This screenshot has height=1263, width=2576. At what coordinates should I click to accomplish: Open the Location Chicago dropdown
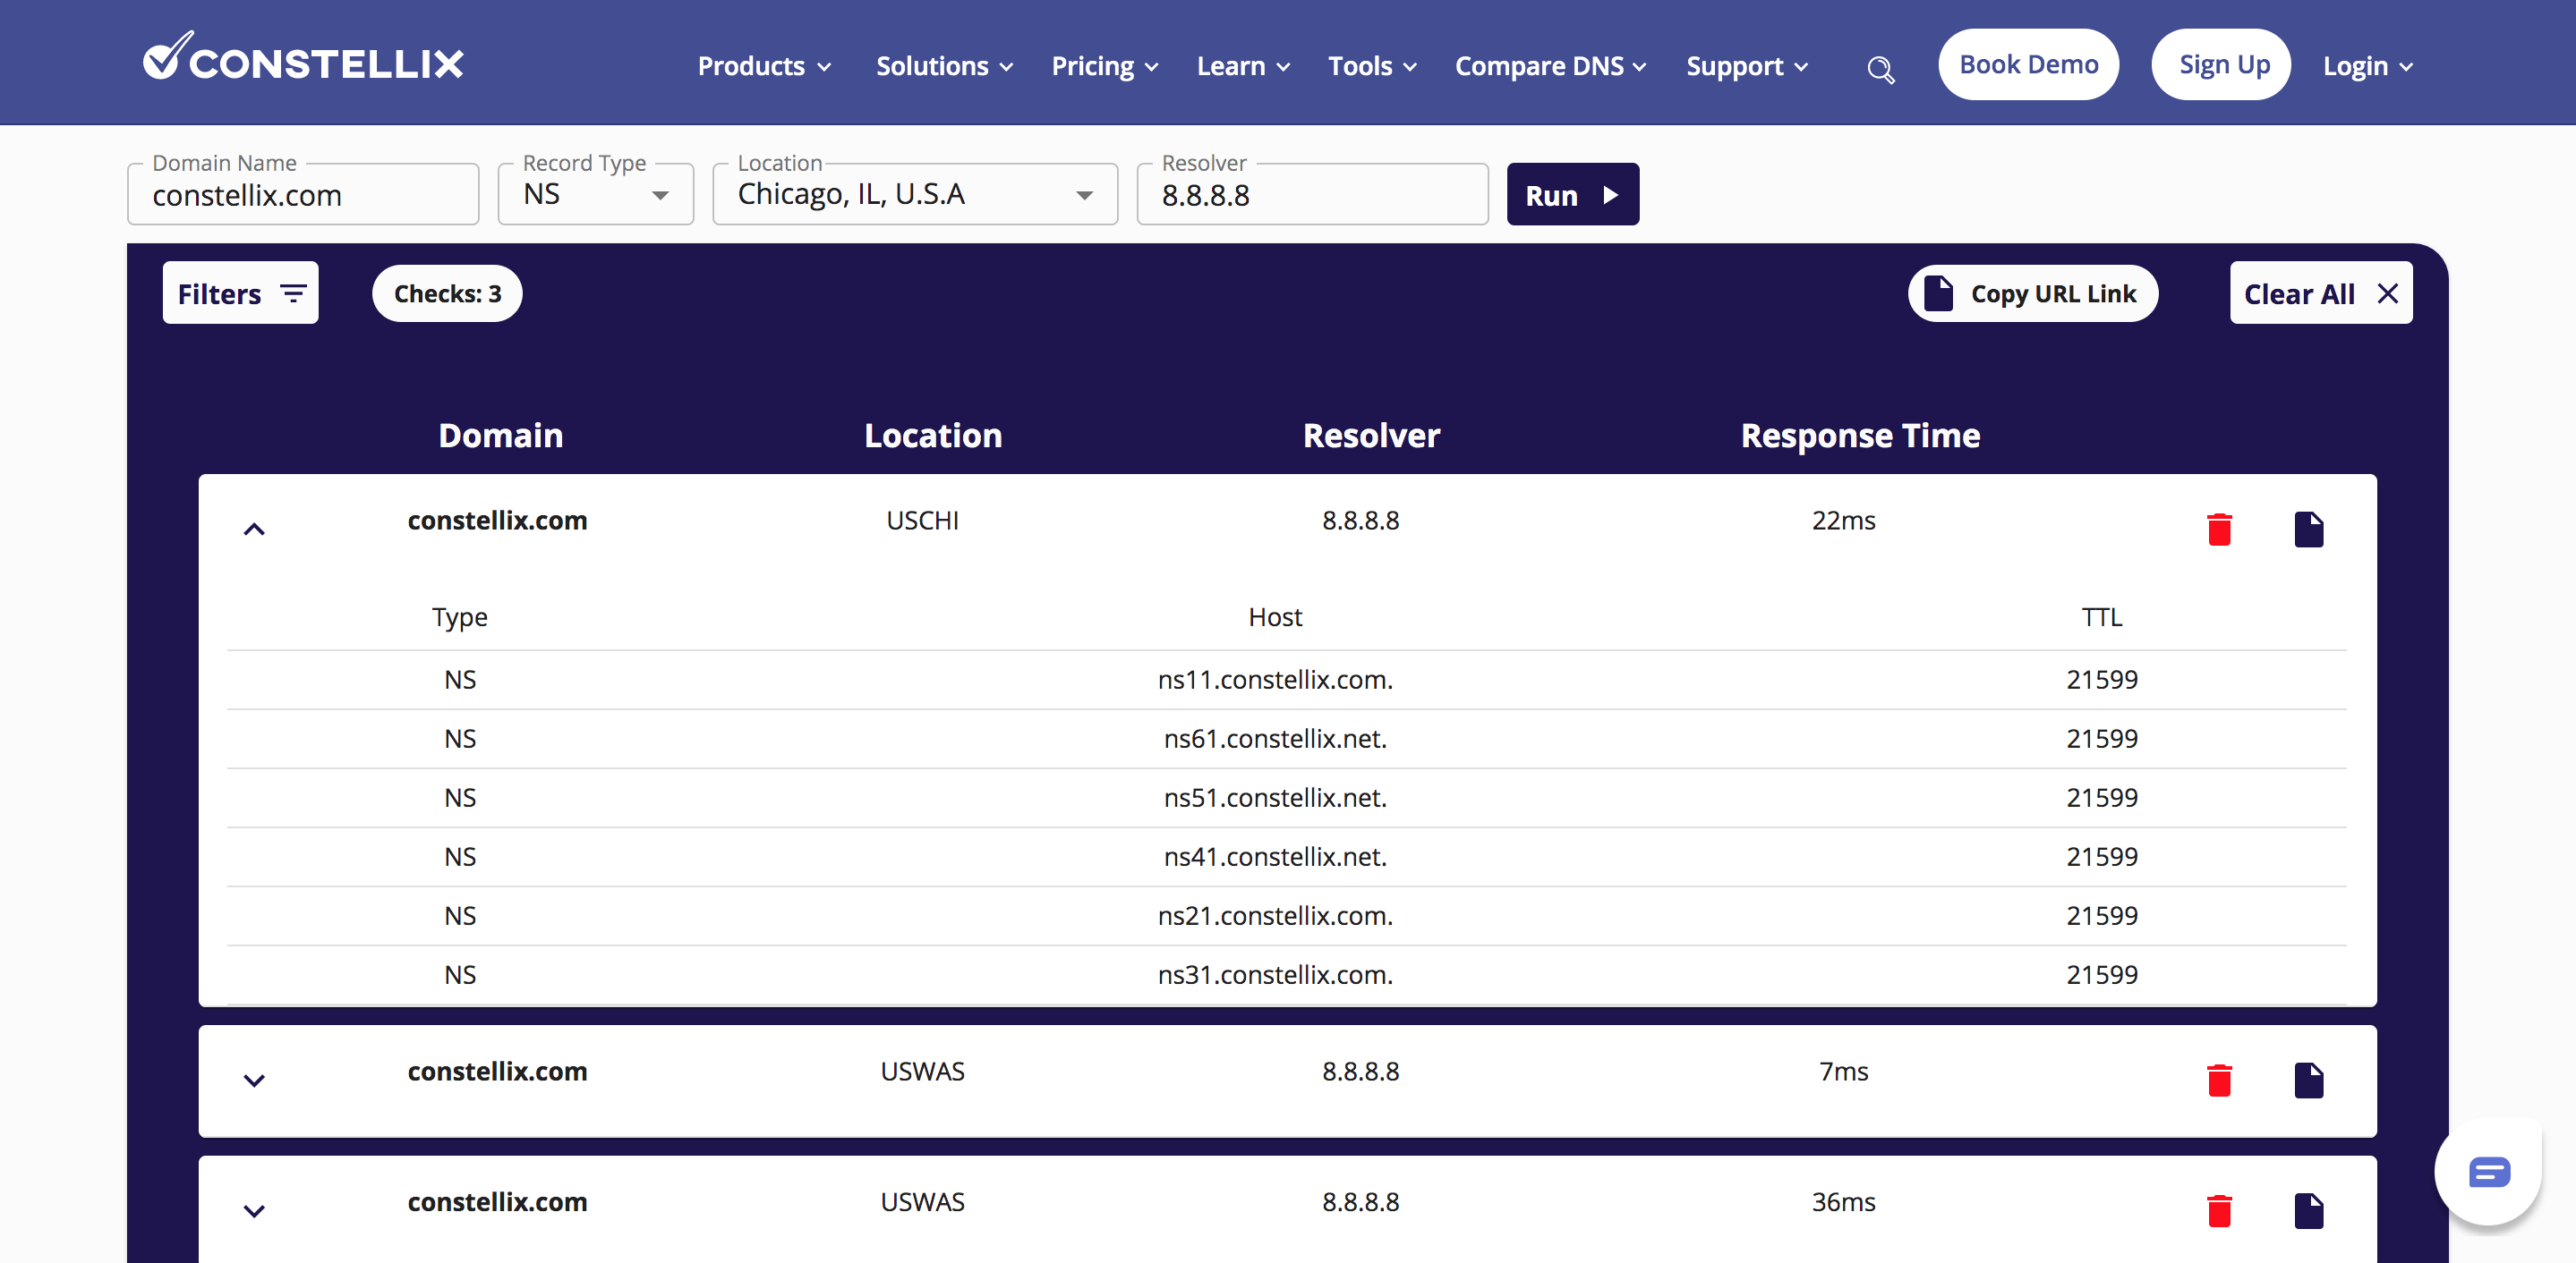point(915,194)
